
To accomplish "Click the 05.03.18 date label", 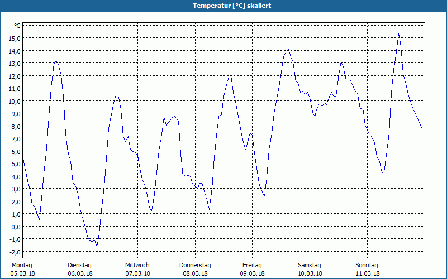I will [22, 273].
